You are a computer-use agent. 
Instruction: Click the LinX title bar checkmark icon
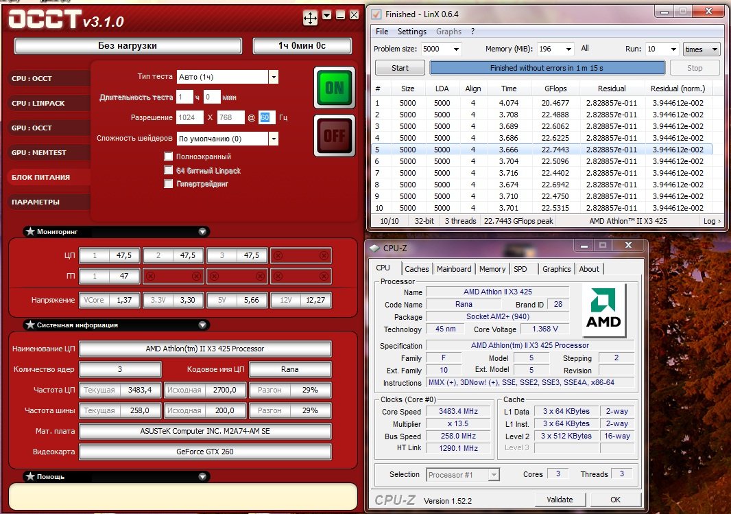pyautogui.click(x=376, y=14)
